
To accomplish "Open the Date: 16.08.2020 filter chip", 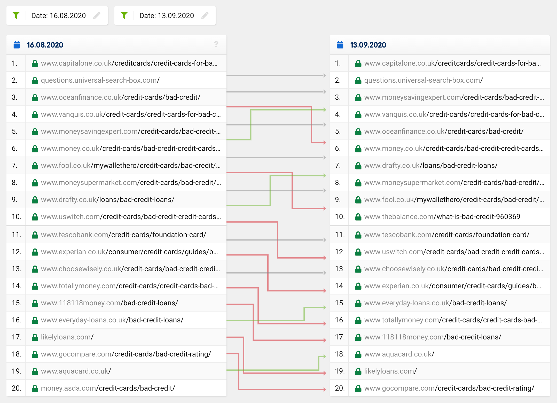I will point(57,16).
